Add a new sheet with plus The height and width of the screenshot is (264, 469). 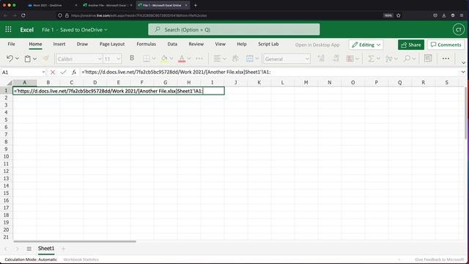[x=63, y=249]
